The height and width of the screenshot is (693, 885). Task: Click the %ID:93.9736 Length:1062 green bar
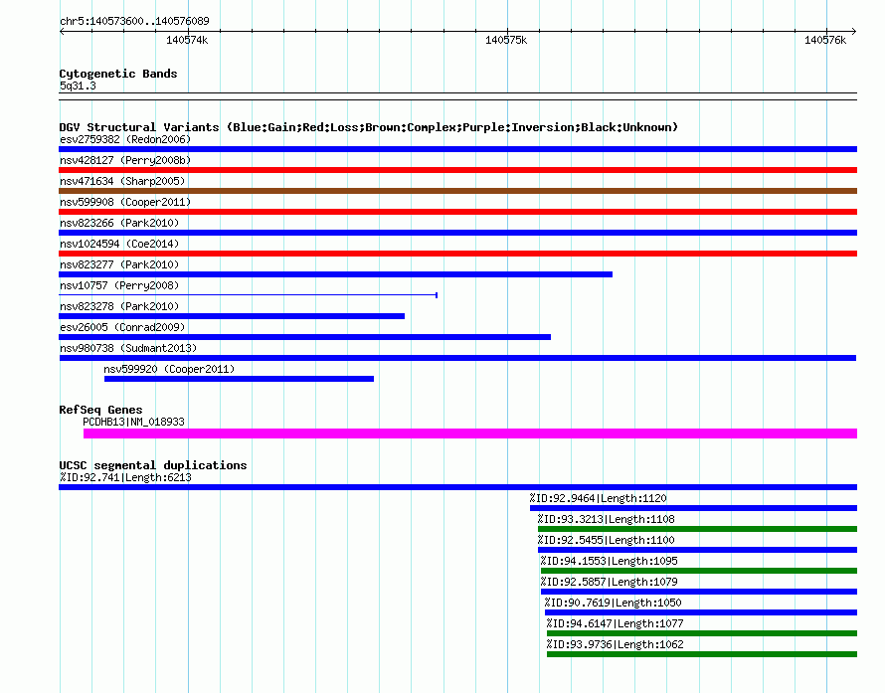tap(702, 654)
